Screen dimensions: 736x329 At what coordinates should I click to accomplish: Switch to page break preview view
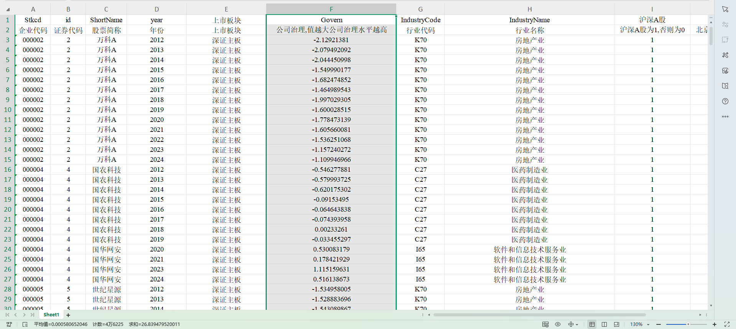click(x=604, y=324)
